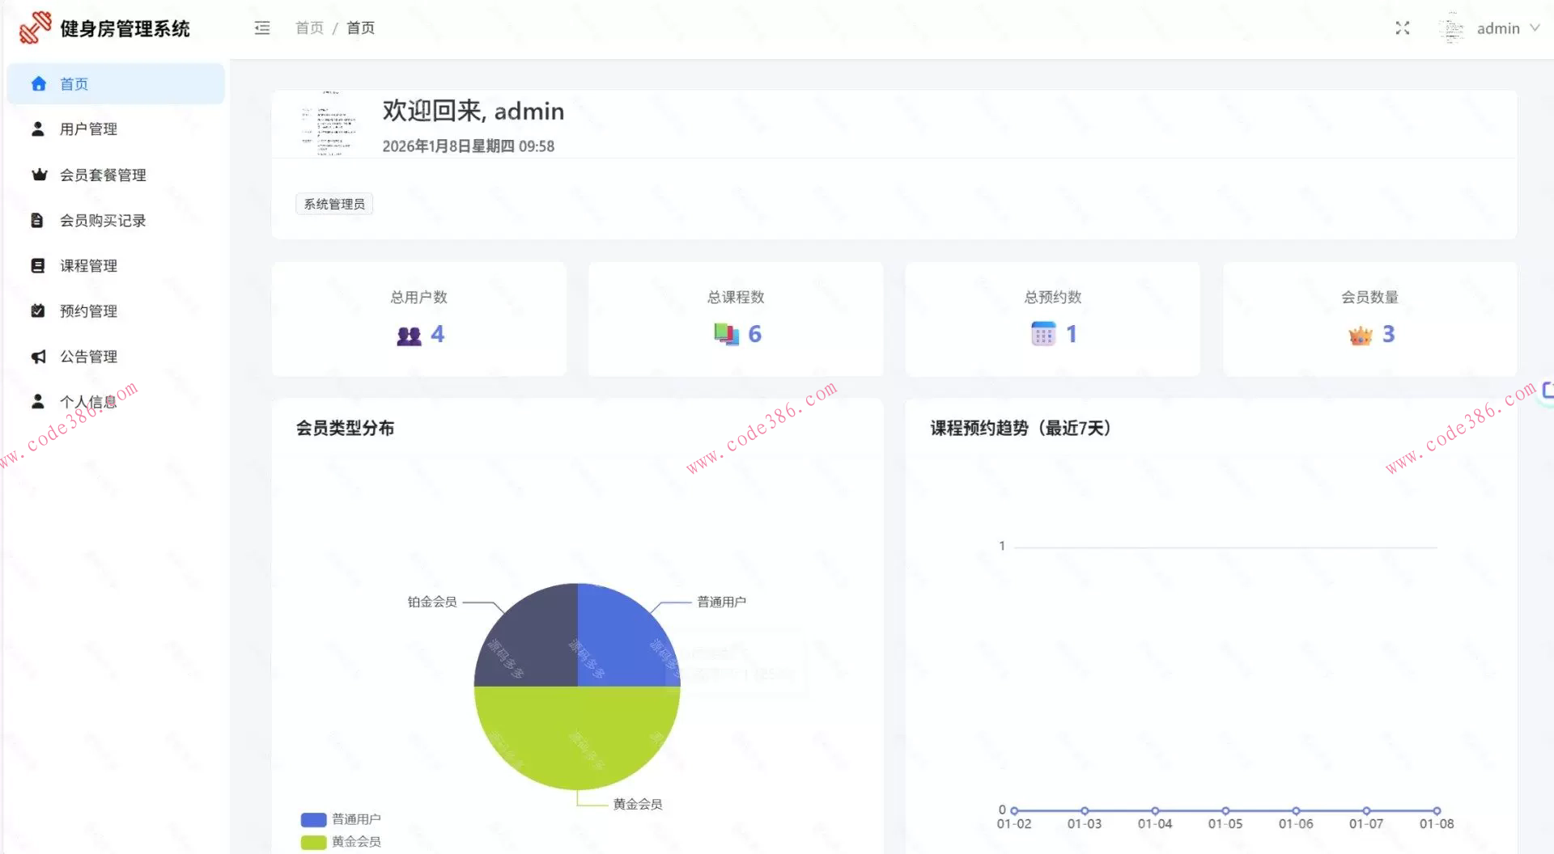
Task: Click the home icon next to 首页
Action: (37, 83)
